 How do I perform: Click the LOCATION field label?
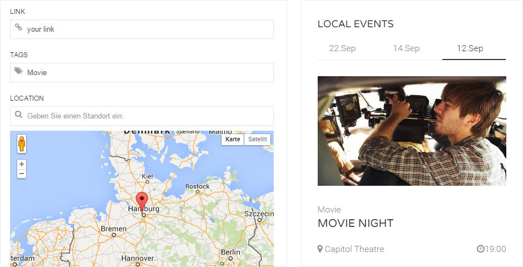[x=27, y=98]
